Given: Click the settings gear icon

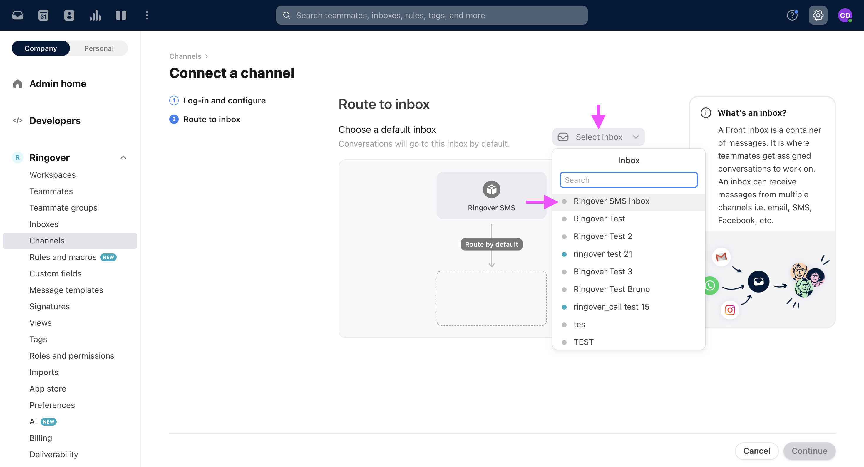Looking at the screenshot, I should click(x=817, y=15).
